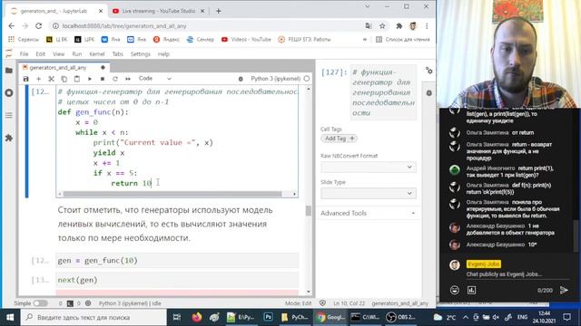Bookmark this page with the star icon

point(382,26)
